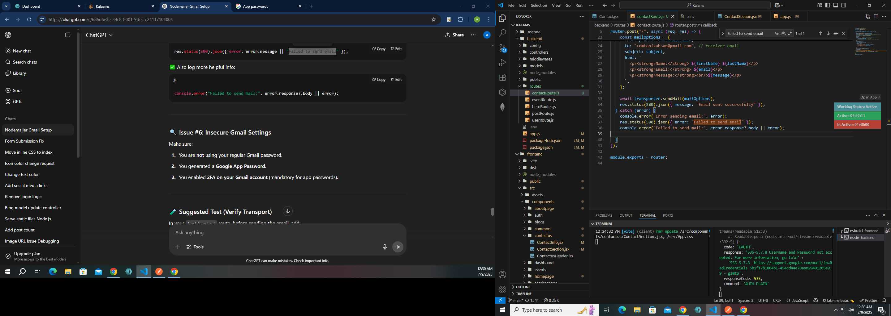Reload the ChatGPT page in Chrome
This screenshot has height=316, width=891.
pyautogui.click(x=29, y=20)
